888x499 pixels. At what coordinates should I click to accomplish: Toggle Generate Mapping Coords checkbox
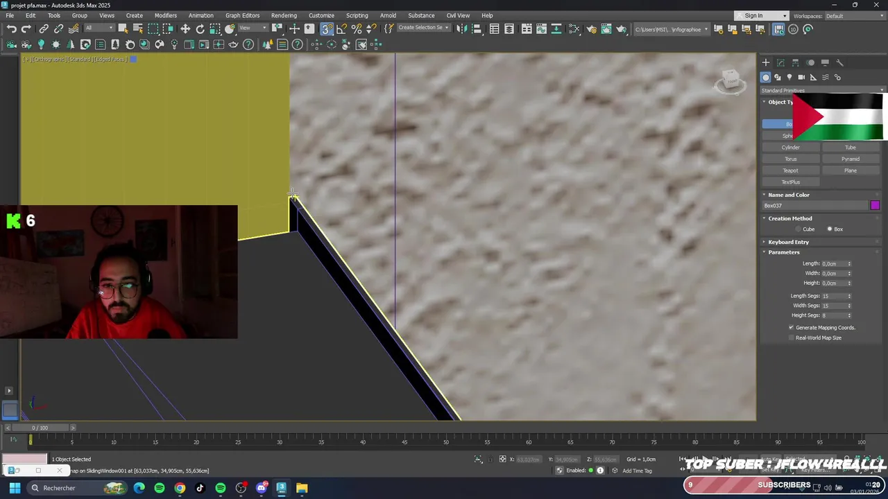pyautogui.click(x=791, y=327)
